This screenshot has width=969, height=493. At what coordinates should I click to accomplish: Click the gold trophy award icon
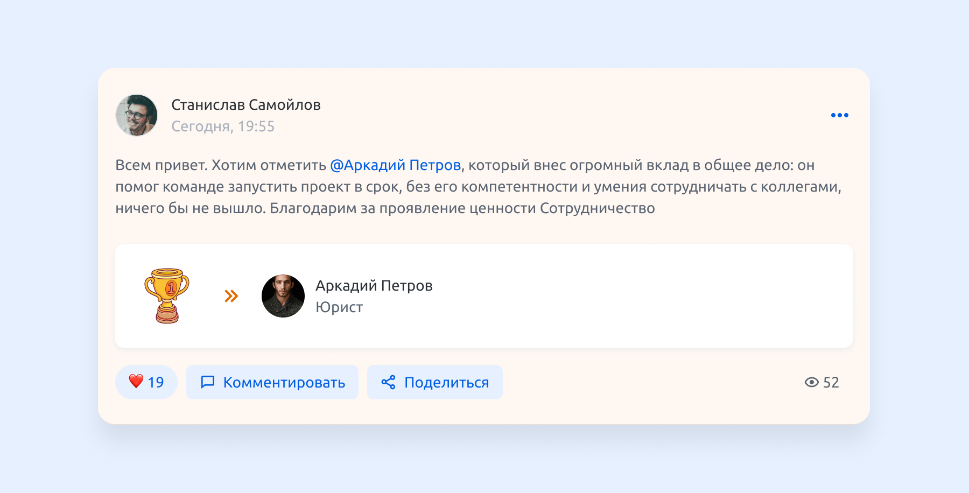pyautogui.click(x=167, y=295)
